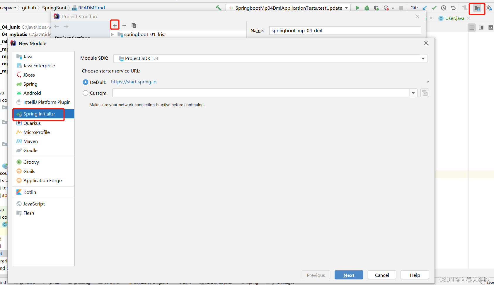Close the User.java editor tab
The height and width of the screenshot is (285, 494).
click(x=469, y=18)
